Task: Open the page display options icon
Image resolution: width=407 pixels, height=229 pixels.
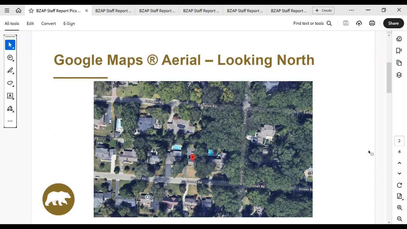Action: [x=399, y=196]
